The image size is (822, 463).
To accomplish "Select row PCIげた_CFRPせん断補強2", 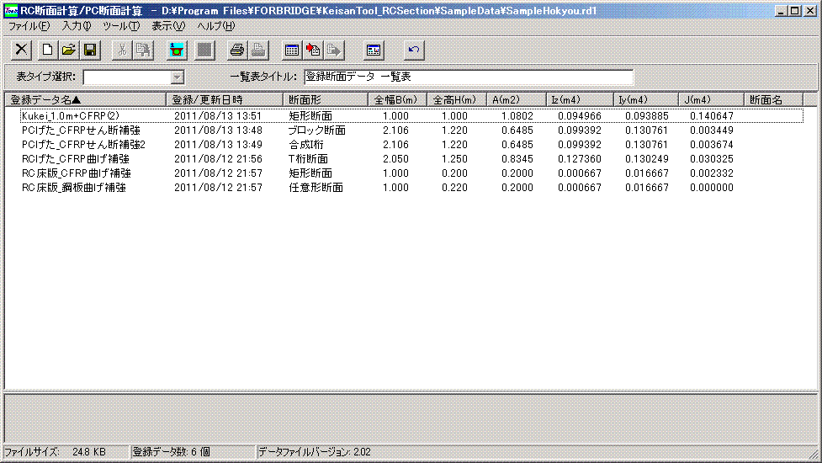I will tap(411, 144).
